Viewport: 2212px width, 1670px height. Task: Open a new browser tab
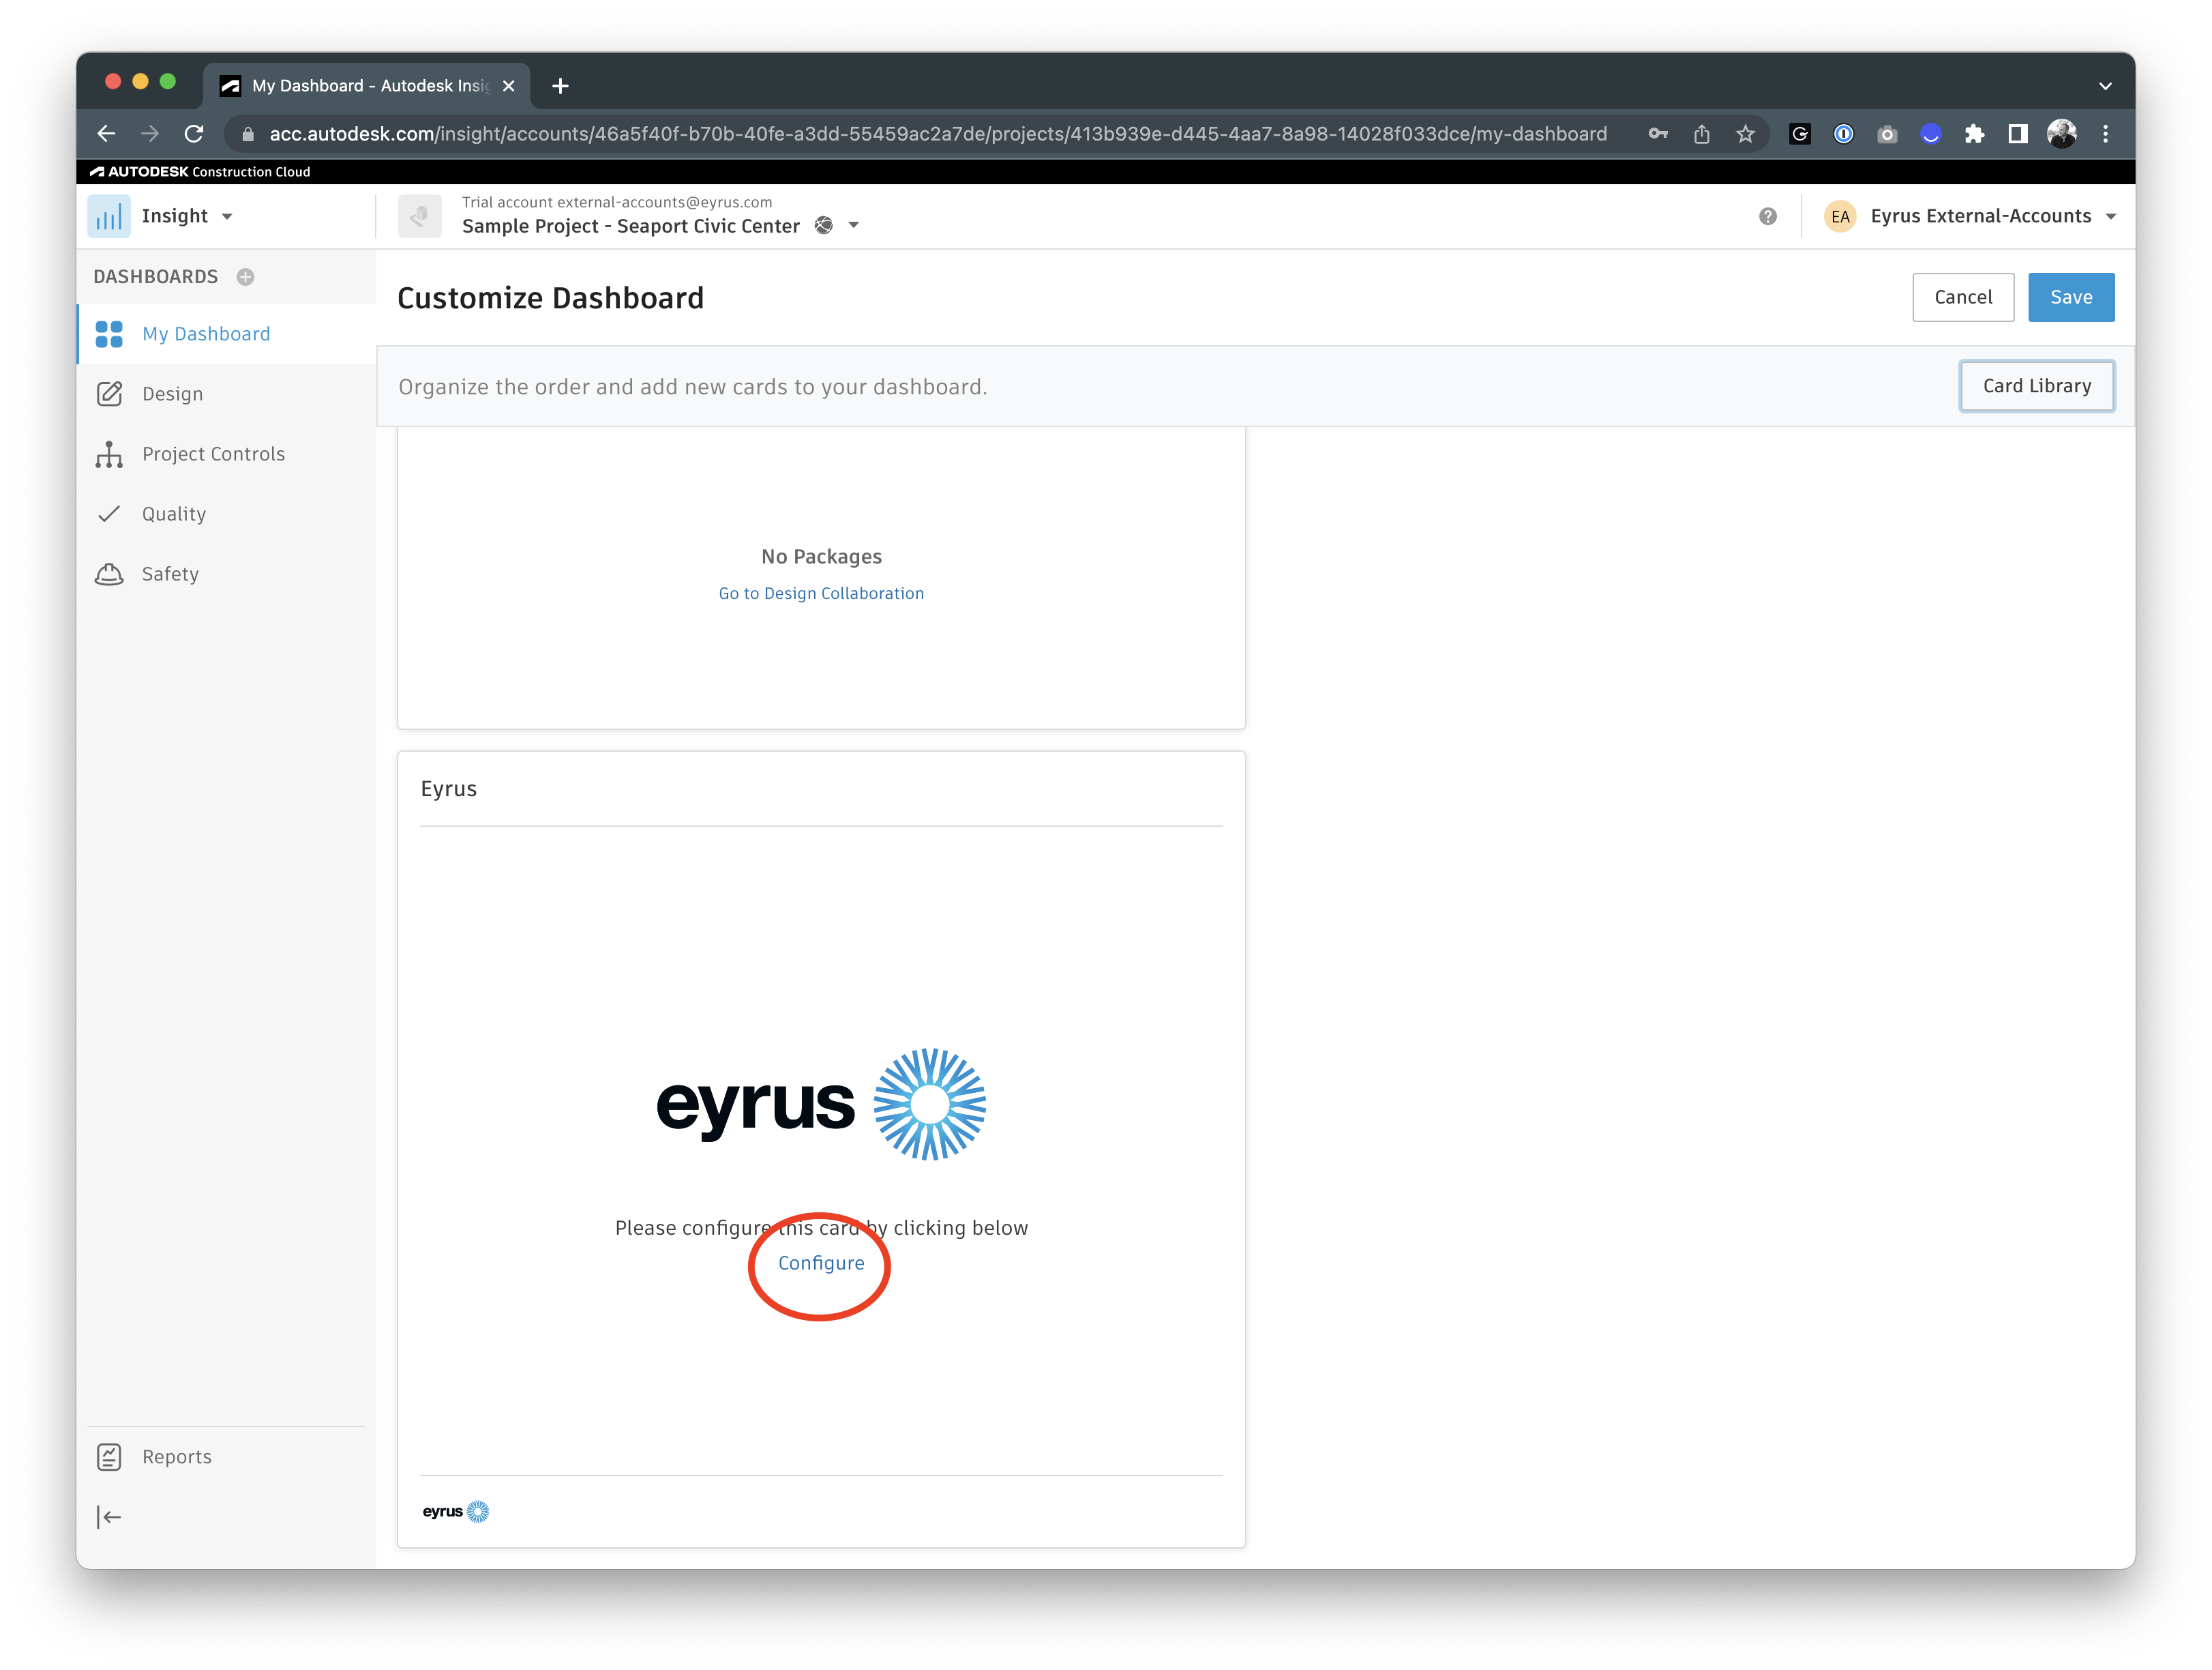tap(561, 86)
